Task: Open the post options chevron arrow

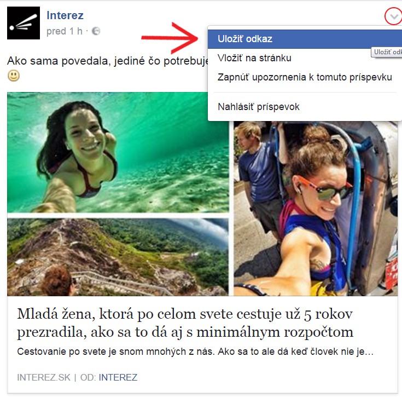Action: click(394, 17)
